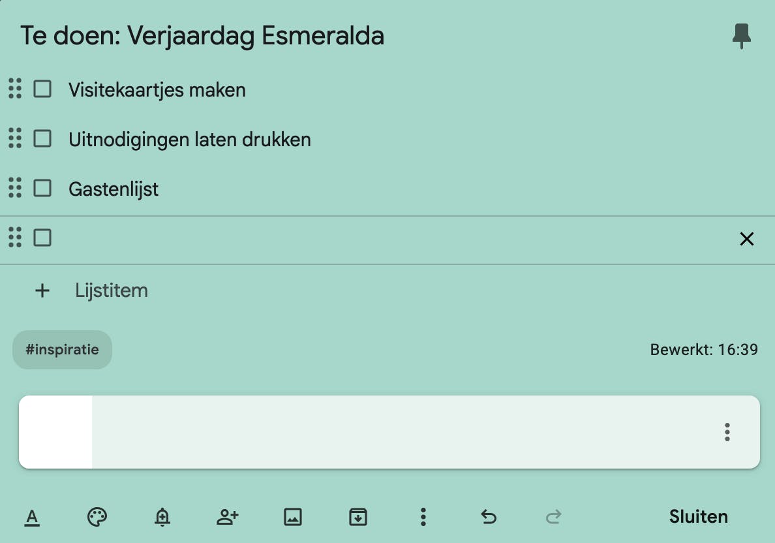Pin the Verjaardag Esmeralda note

(x=741, y=36)
